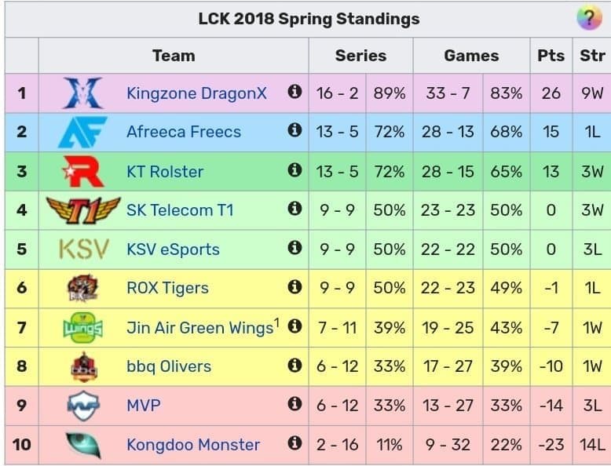Click the KSV eSports info icon
611x466 pixels.
coord(295,247)
